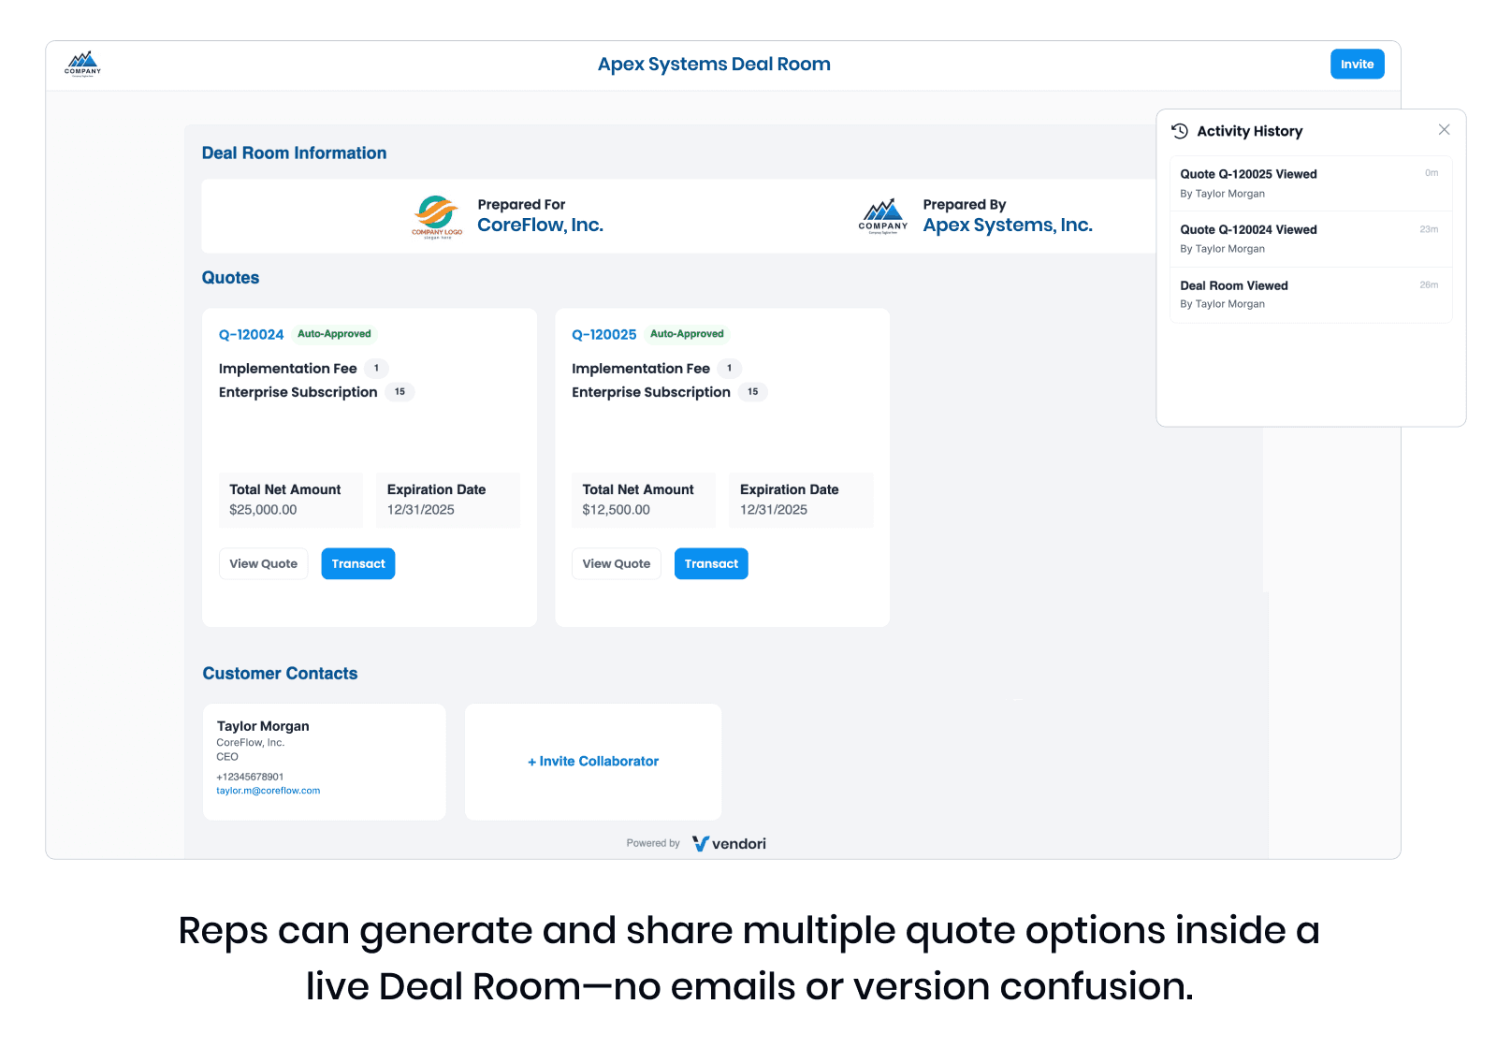Viewport: 1497px width, 1048px height.
Task: Click Invite Collaborator link
Action: 593,762
